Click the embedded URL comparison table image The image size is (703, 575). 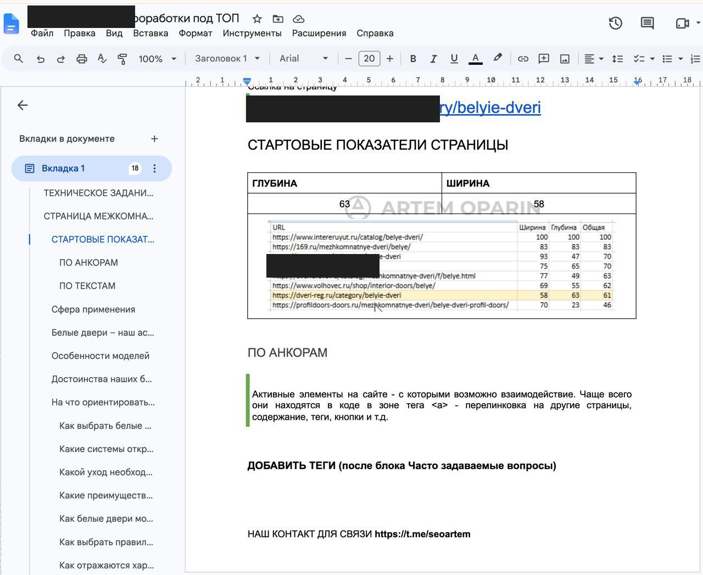point(442,266)
